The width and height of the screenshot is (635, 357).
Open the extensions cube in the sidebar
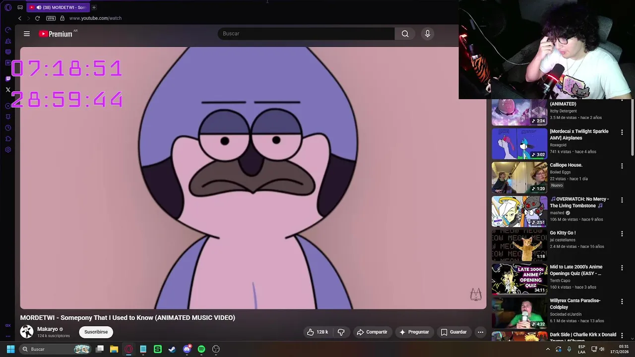click(8, 139)
